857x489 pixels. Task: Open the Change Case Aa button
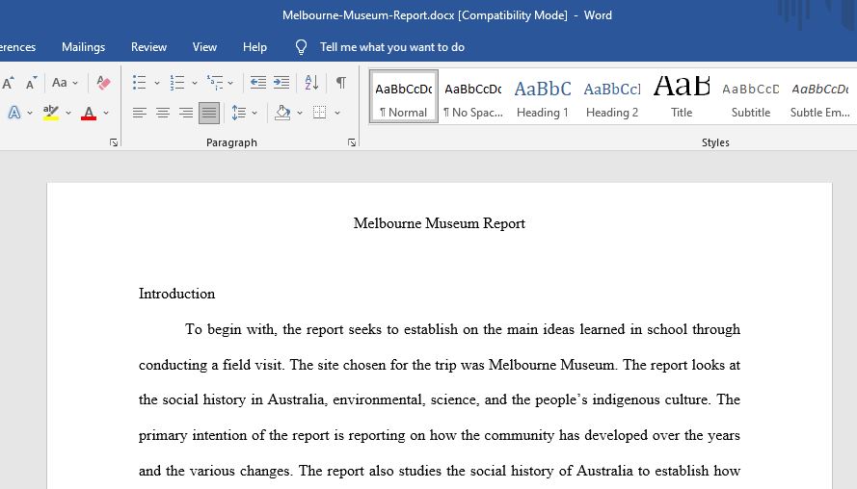pos(60,83)
